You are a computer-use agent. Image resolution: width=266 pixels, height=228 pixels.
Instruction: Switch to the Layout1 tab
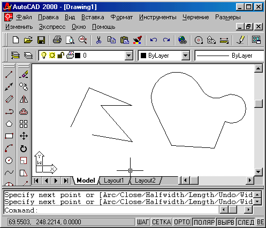pyautogui.click(x=114, y=180)
